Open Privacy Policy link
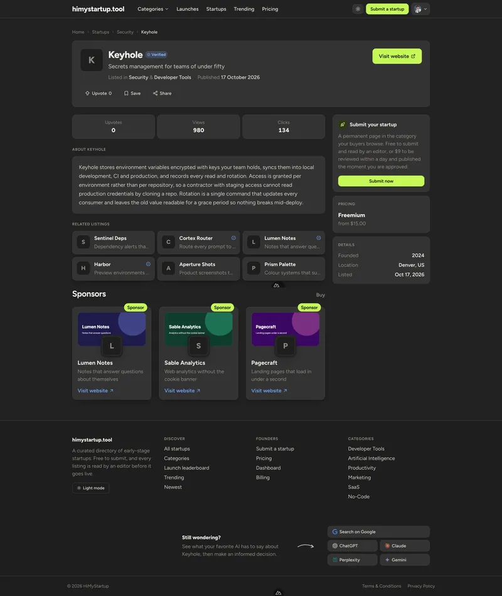This screenshot has width=502, height=596. click(x=421, y=586)
